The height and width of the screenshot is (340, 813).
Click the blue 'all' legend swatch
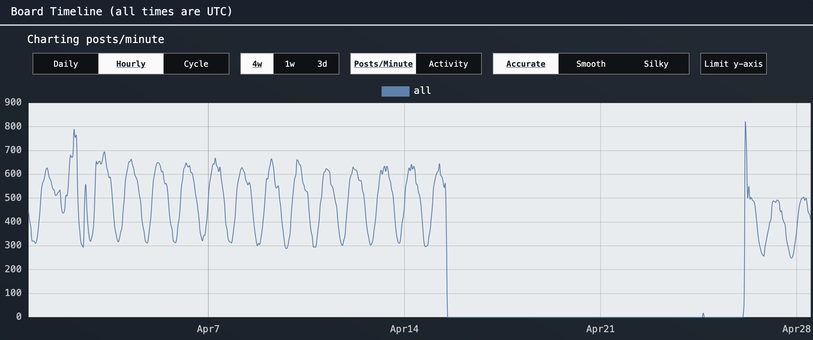(x=395, y=91)
